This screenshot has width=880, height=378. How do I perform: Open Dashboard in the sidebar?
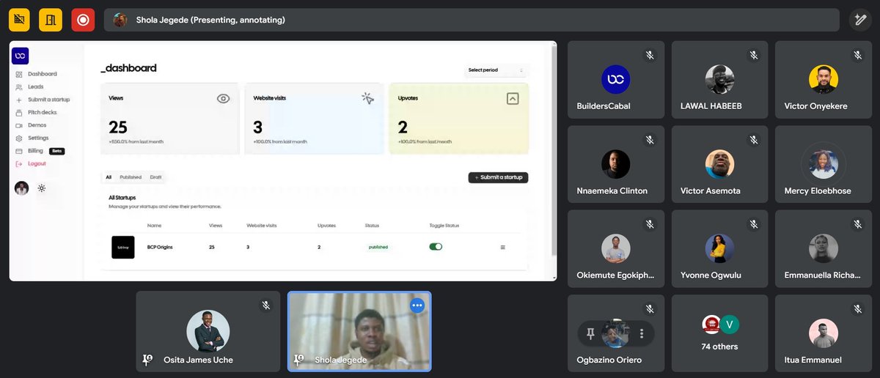[x=42, y=74]
